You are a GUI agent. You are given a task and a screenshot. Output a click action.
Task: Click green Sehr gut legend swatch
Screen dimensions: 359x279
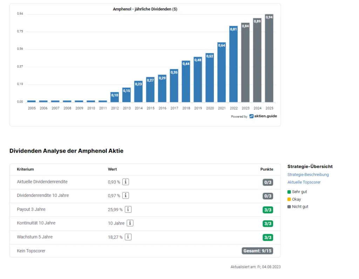coord(289,192)
